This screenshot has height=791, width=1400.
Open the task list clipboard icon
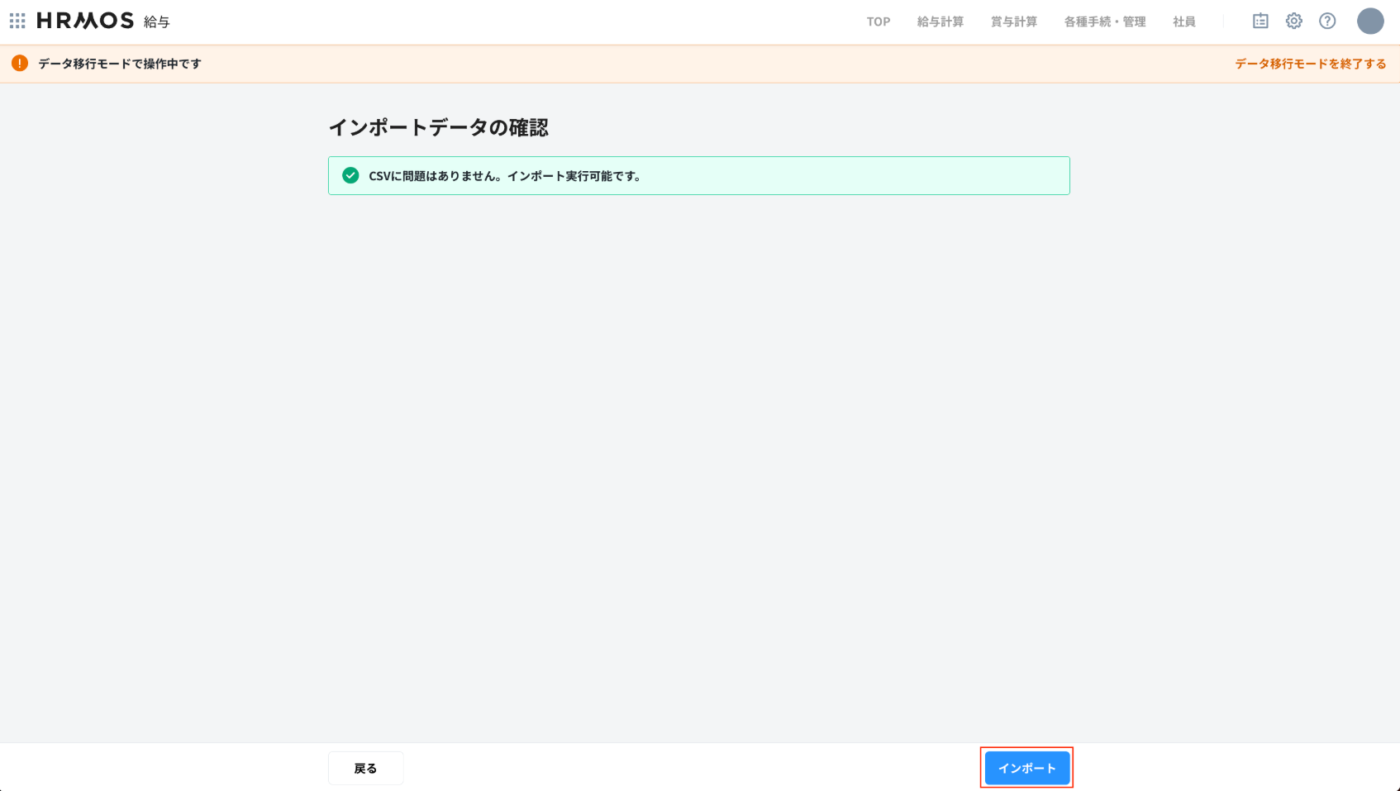(x=1260, y=21)
